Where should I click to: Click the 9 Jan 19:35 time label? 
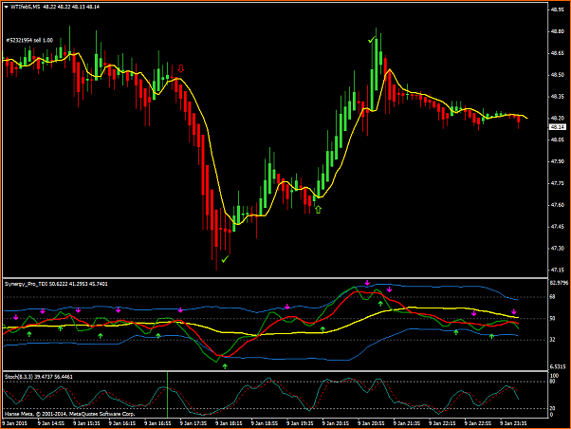300,423
